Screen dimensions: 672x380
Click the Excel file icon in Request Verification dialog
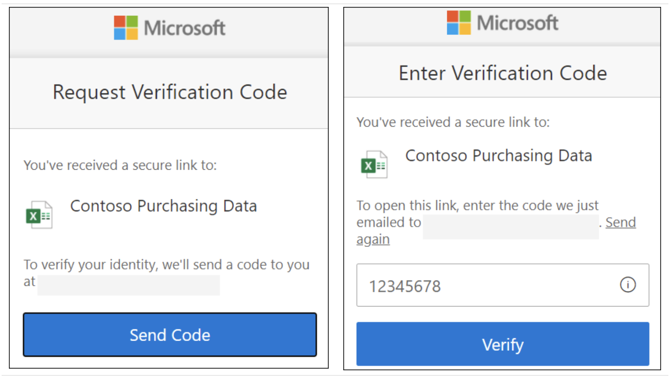[x=39, y=215]
